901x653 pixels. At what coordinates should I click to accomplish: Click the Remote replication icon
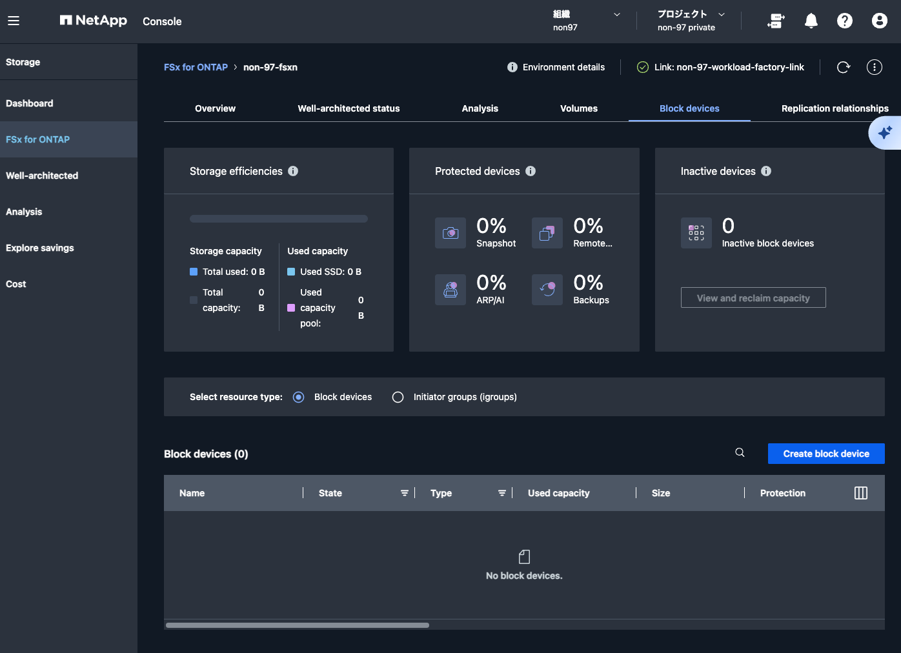pyautogui.click(x=547, y=233)
